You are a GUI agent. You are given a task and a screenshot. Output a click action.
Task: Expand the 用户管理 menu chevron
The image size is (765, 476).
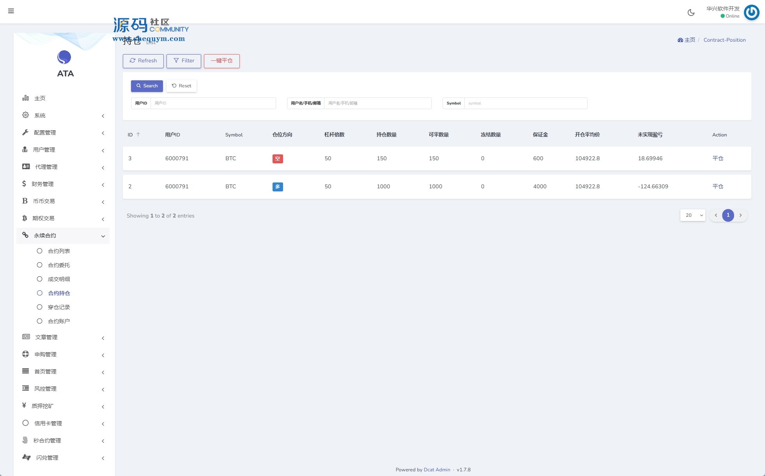[103, 150]
